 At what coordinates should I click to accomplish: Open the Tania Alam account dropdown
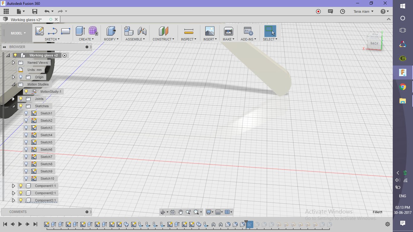[363, 11]
